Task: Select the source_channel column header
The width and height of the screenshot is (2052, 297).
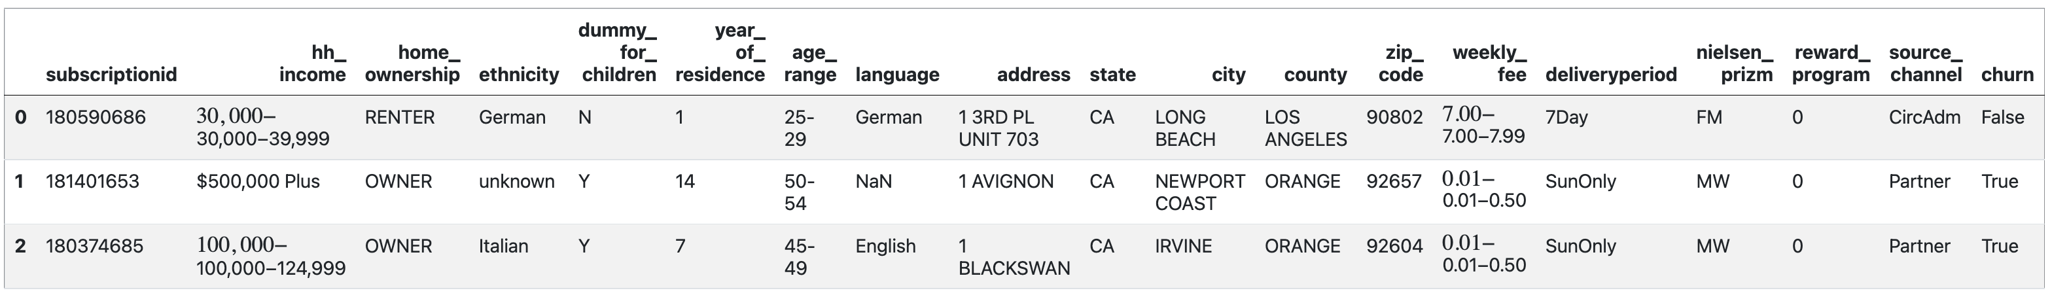Action: point(1924,63)
